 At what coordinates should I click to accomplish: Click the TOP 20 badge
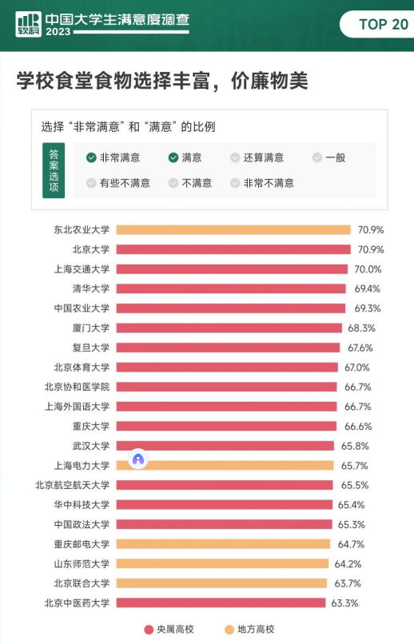point(376,25)
